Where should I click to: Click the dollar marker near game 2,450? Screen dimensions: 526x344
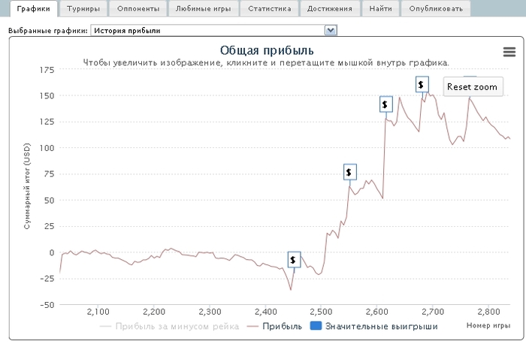[x=294, y=260]
